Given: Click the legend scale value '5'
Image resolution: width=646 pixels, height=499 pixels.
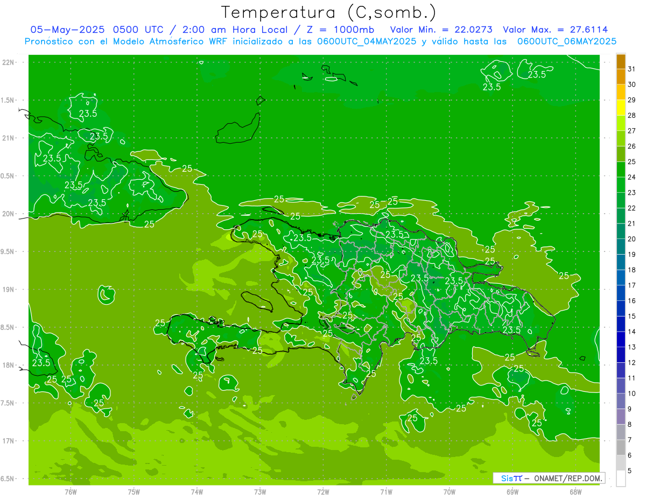Looking at the screenshot, I should 630,471.
